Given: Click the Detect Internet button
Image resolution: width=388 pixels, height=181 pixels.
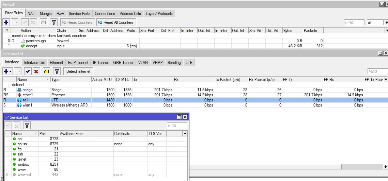Looking at the screenshot, I should (78, 71).
